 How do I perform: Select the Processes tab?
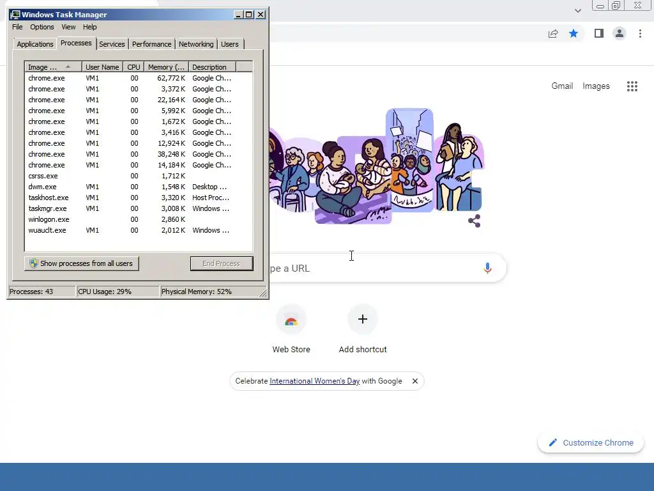(76, 43)
